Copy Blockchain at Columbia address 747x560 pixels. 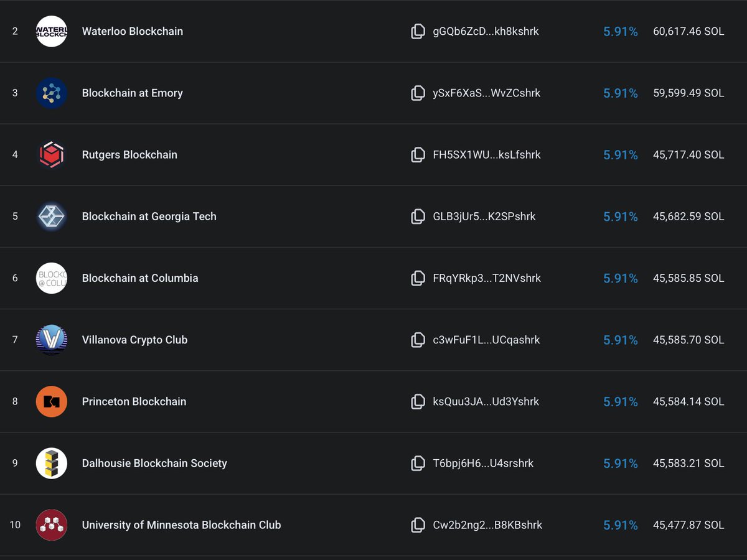coord(418,278)
